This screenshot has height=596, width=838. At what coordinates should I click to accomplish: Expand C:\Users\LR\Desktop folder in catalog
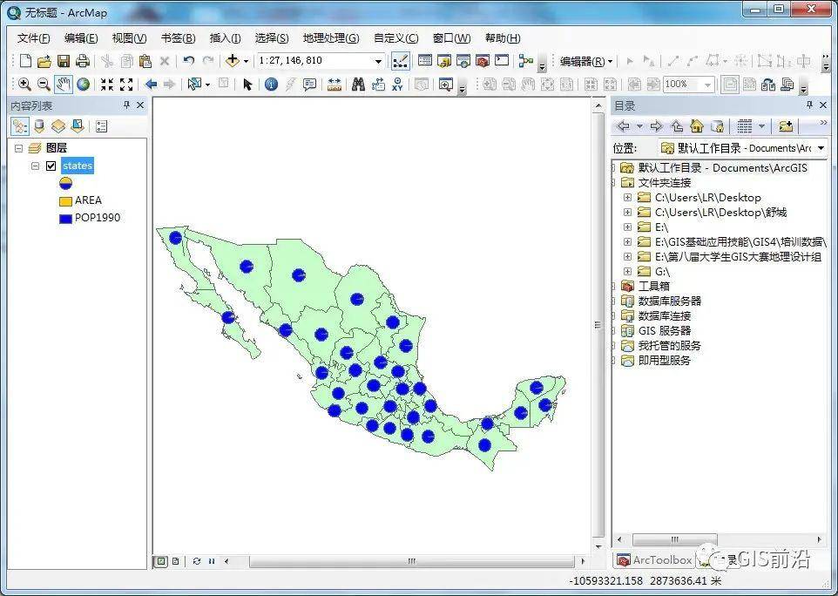pyautogui.click(x=627, y=197)
